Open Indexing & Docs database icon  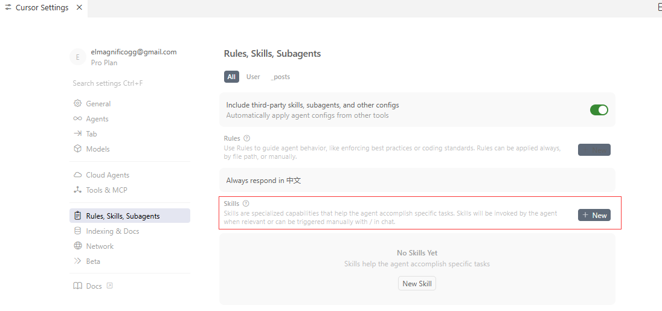[77, 231]
